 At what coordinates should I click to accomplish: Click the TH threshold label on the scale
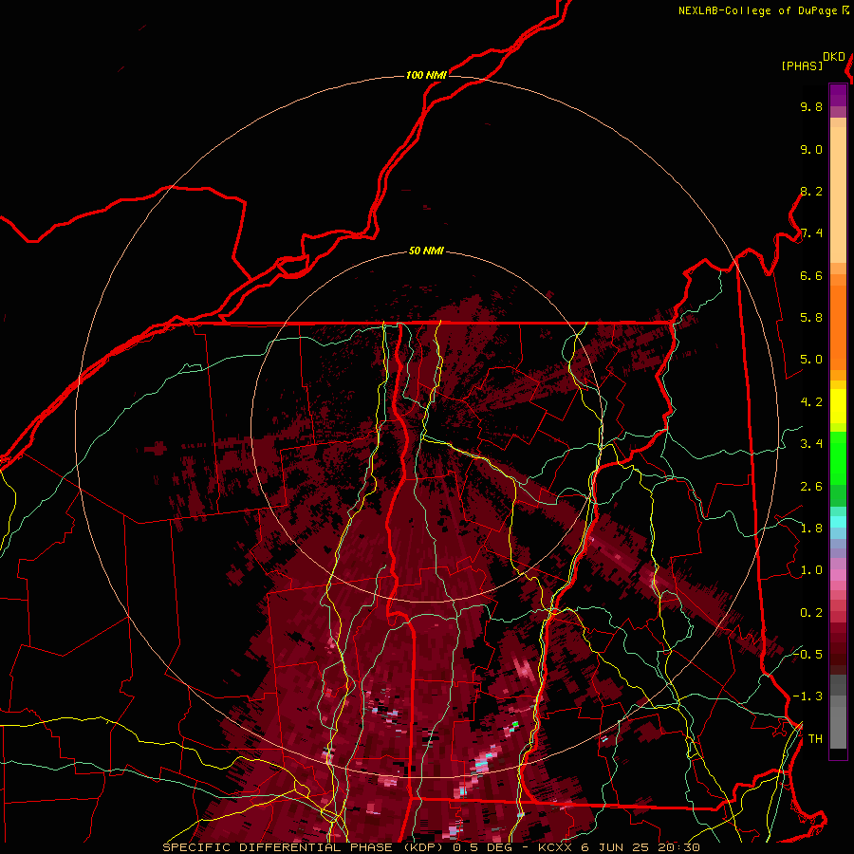(815, 739)
